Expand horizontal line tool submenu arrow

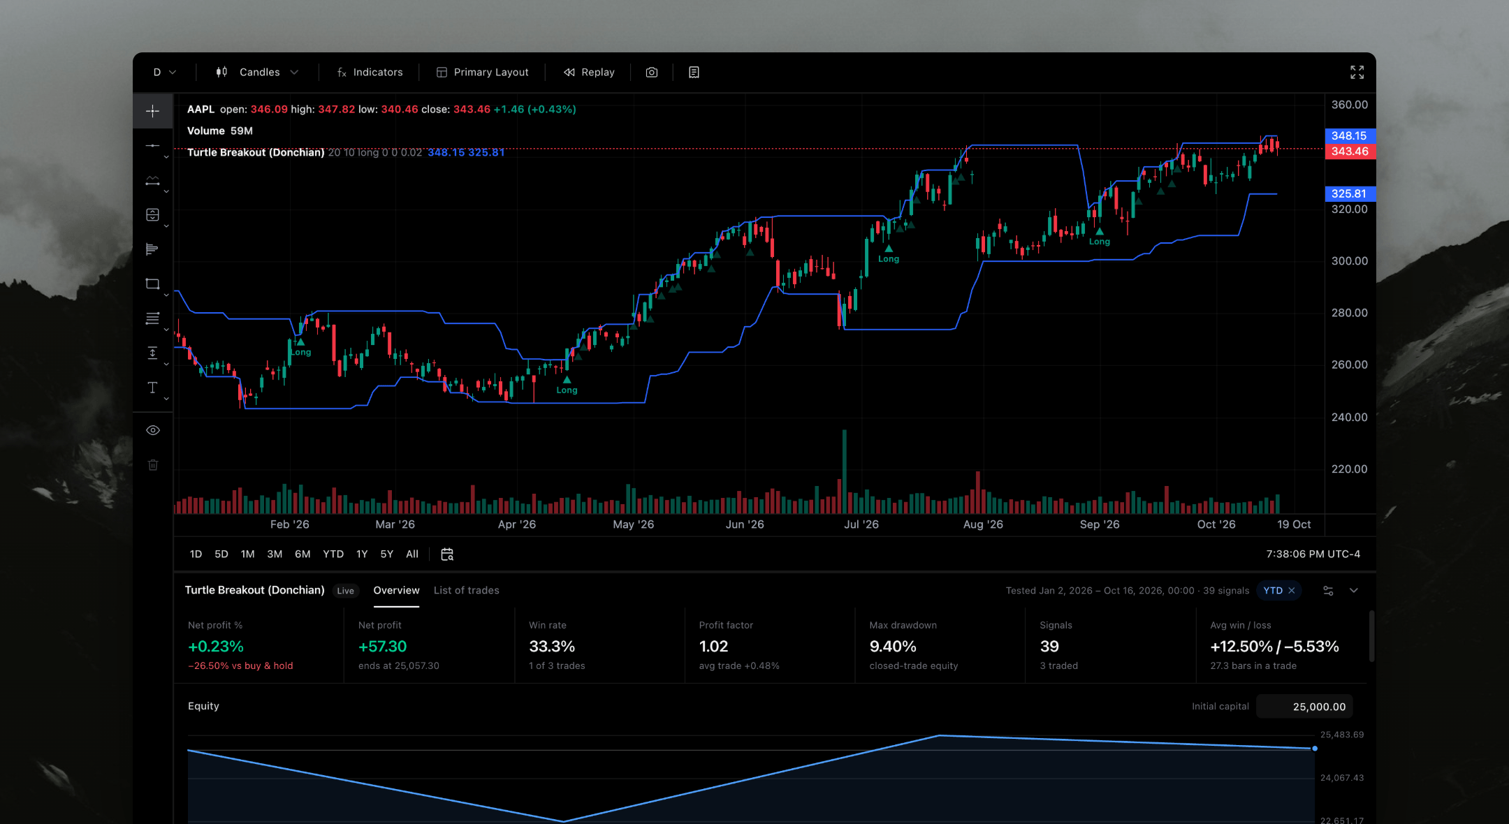click(x=166, y=157)
